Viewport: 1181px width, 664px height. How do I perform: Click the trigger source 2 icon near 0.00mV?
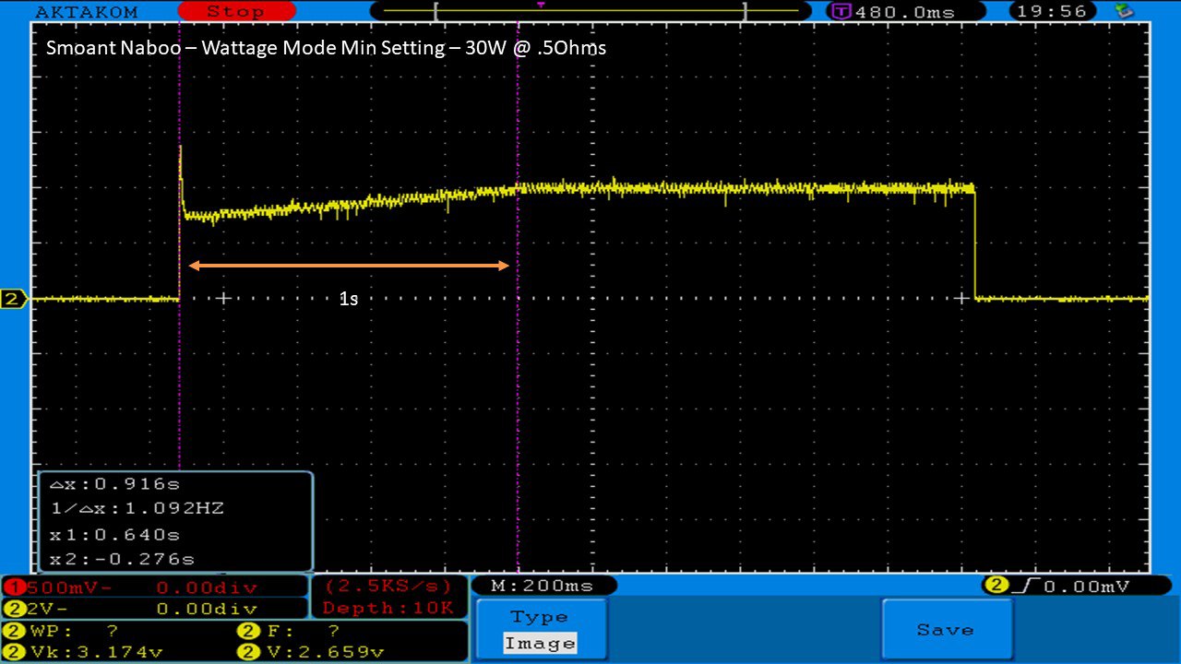(996, 586)
